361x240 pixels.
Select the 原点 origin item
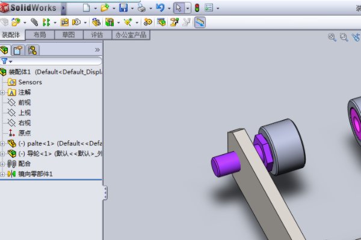click(x=25, y=133)
